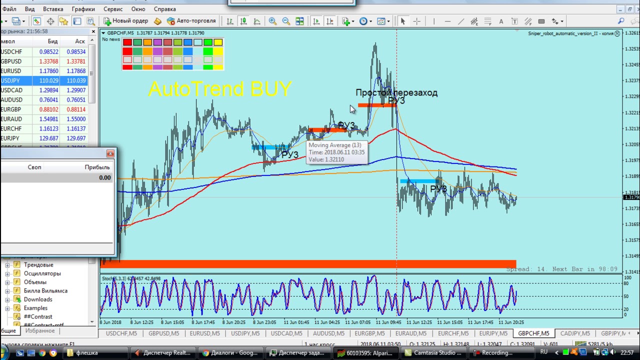This screenshot has height=360, width=640.
Task: Click the Новый ордер button
Action: click(x=125, y=21)
